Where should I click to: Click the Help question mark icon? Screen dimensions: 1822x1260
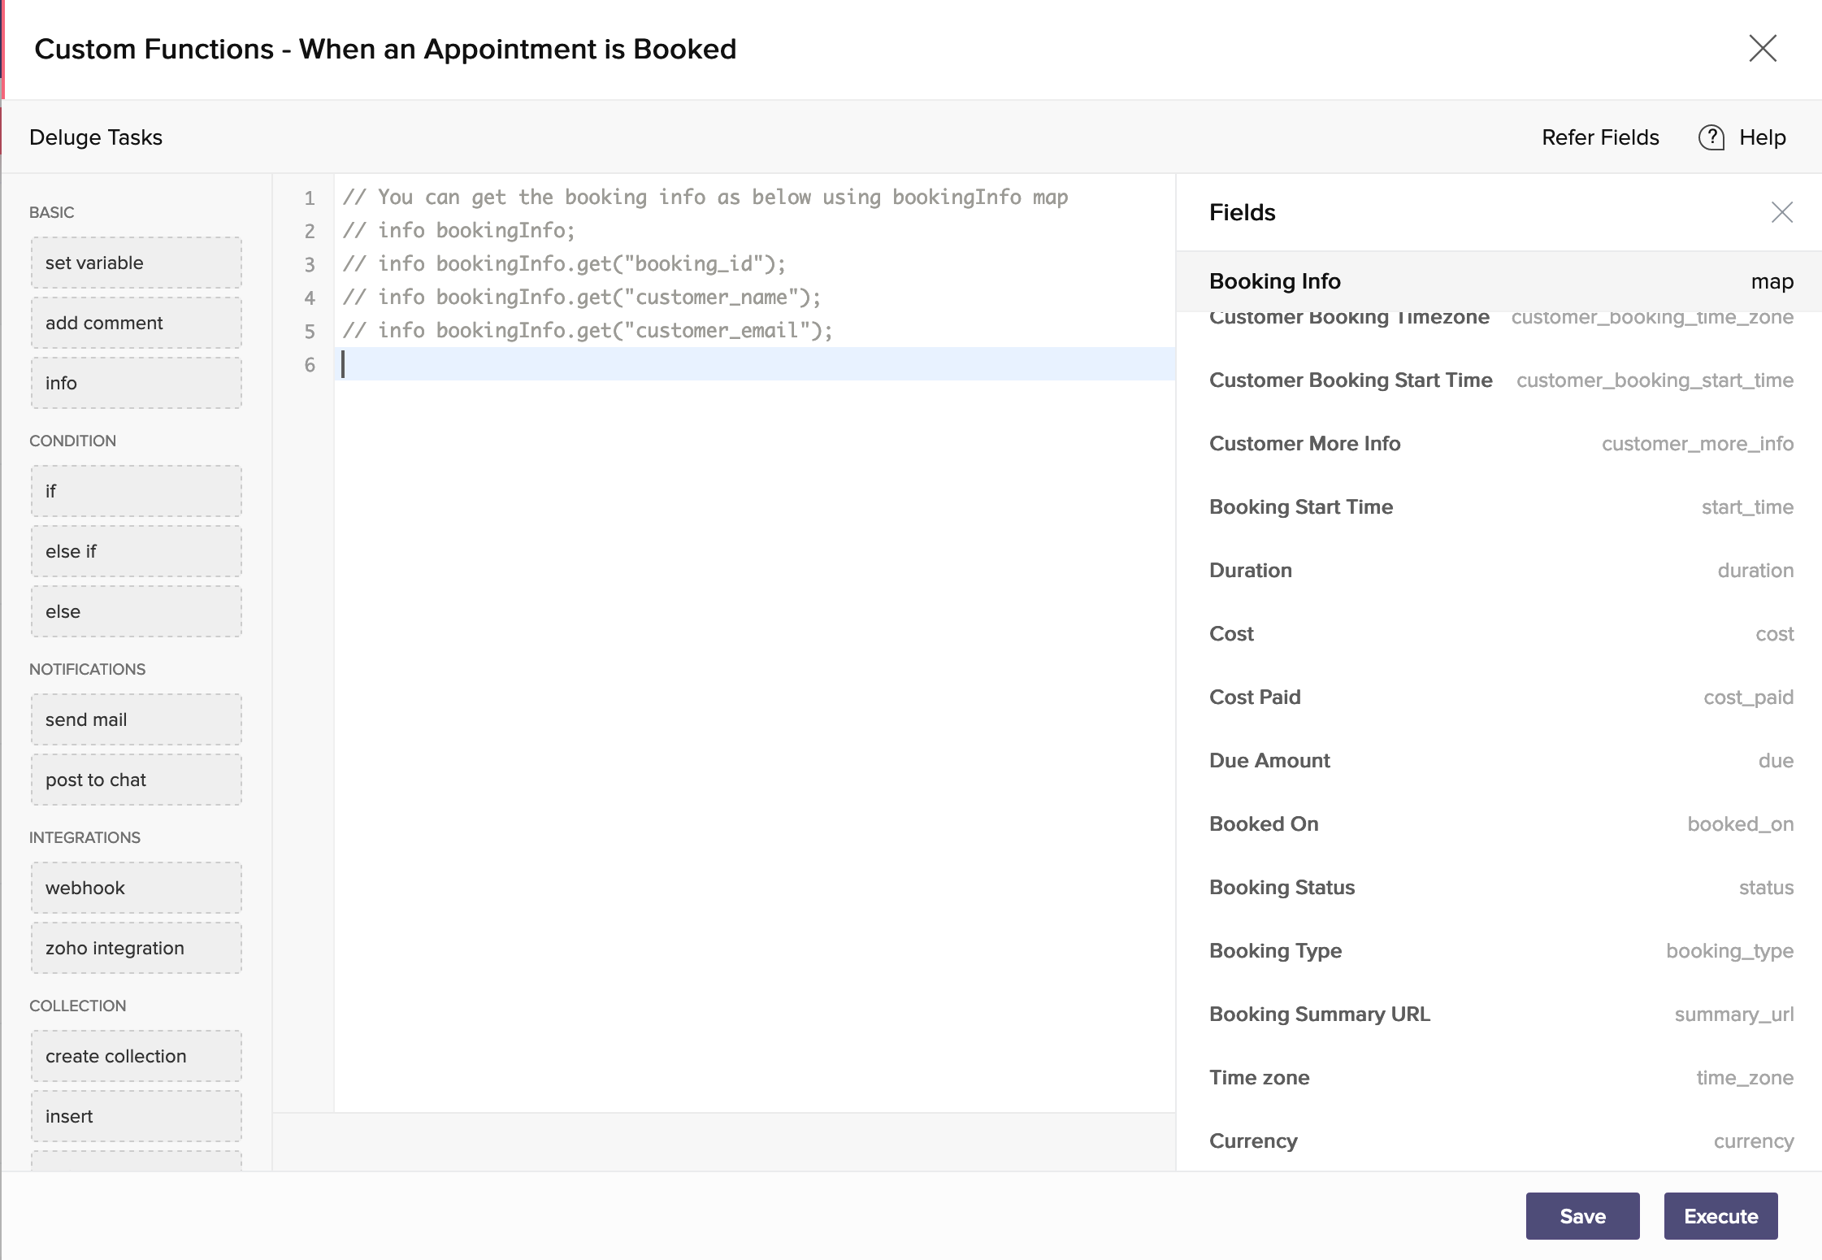pyautogui.click(x=1711, y=137)
